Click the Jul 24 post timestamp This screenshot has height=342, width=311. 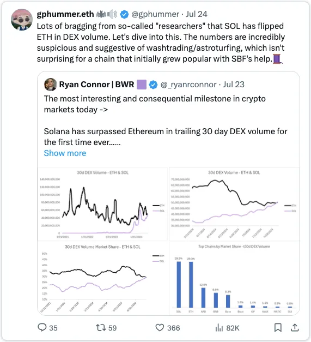click(x=196, y=14)
